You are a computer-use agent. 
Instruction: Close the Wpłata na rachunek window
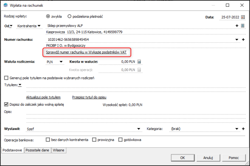coord(242,5)
